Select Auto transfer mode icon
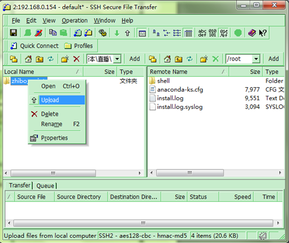Image resolution: width=289 pixels, height=243 pixels. tap(224, 33)
